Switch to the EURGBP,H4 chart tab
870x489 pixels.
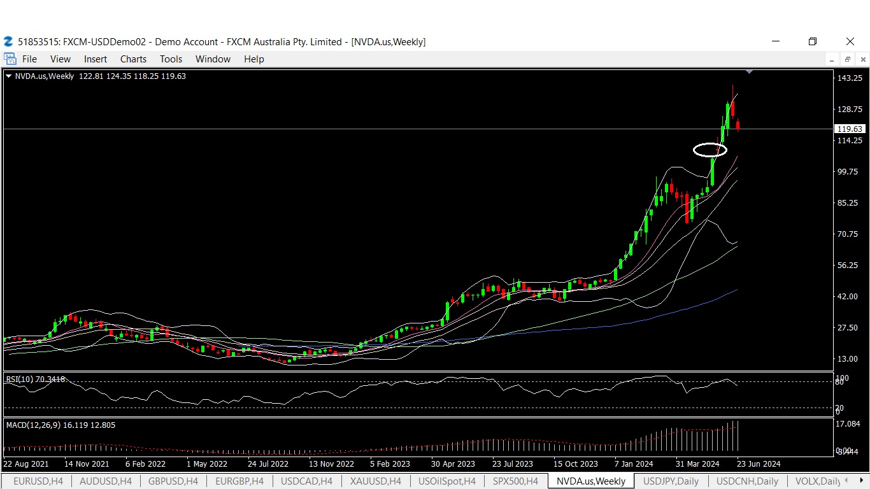click(239, 481)
